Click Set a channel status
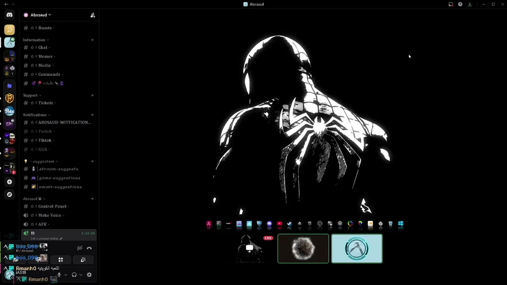Image resolution: width=507 pixels, height=285 pixels. click(x=46, y=239)
